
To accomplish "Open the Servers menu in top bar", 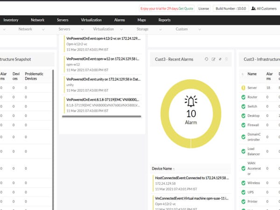I will coord(63,20).
